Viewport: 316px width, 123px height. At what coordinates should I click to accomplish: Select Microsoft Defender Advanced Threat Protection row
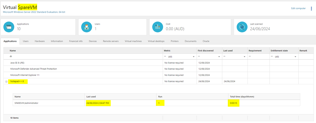point(159,69)
